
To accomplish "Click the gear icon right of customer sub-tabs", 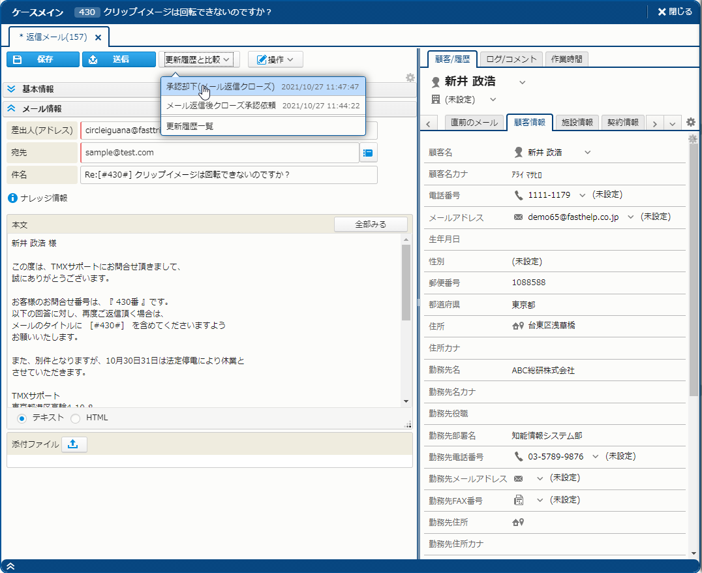I will 691,122.
